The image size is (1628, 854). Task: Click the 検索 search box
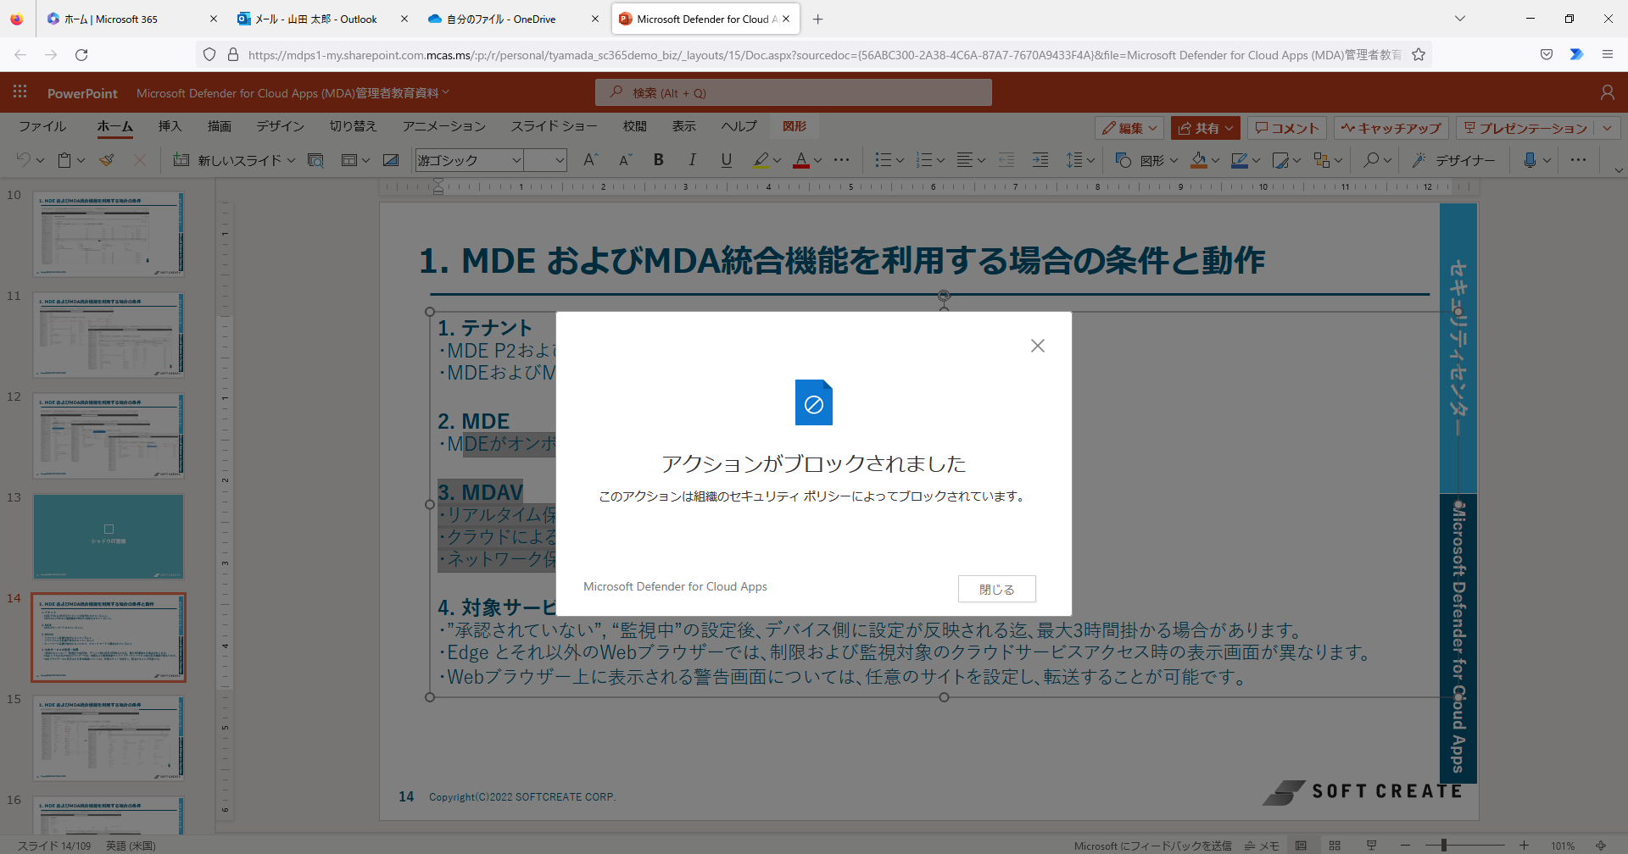point(794,92)
